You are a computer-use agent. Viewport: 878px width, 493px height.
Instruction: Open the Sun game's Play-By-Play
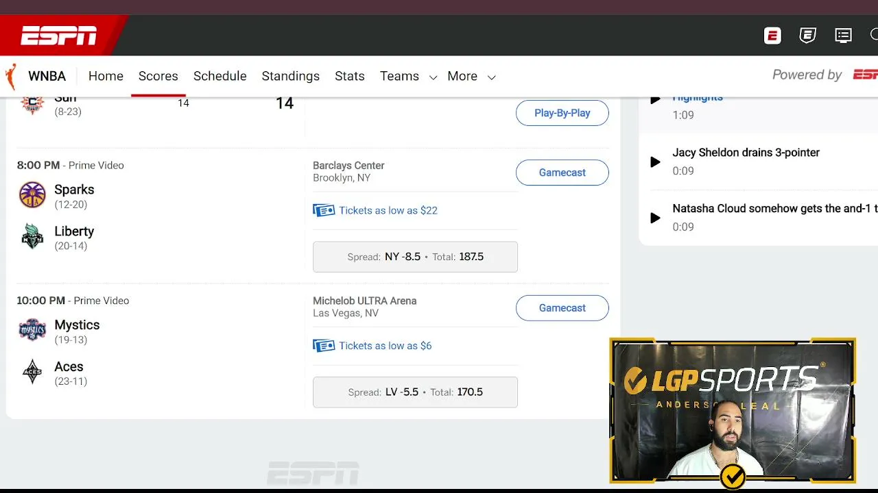pyautogui.click(x=562, y=113)
